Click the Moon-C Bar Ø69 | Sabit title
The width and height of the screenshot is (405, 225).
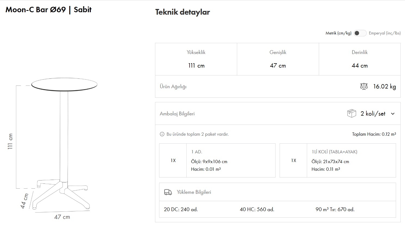pos(48,10)
